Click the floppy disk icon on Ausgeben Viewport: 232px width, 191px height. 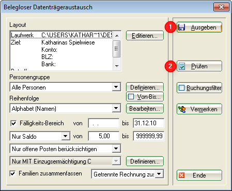(181, 27)
